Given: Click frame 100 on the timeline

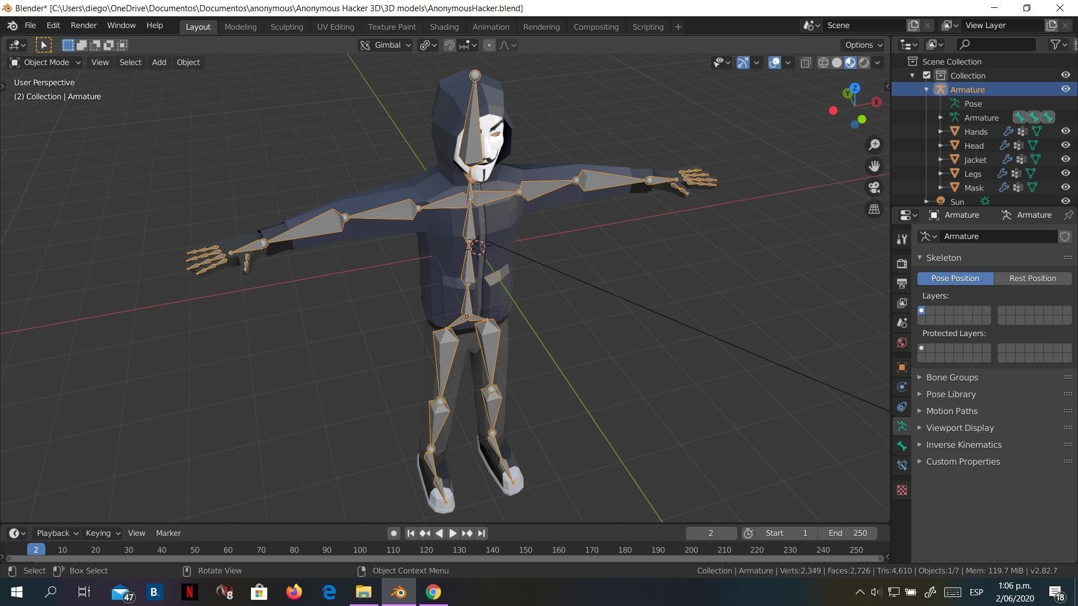Looking at the screenshot, I should click(x=360, y=549).
